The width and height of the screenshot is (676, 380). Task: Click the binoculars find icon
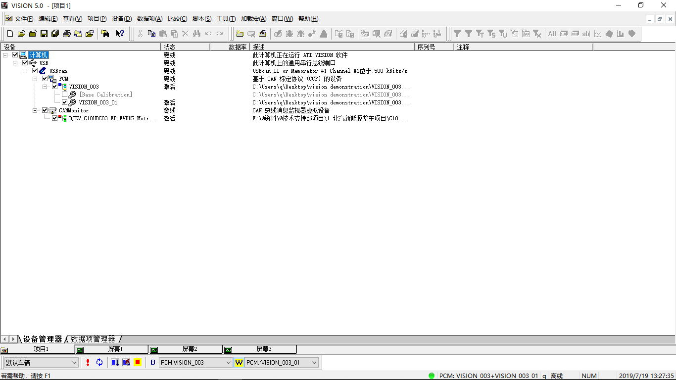click(x=196, y=34)
